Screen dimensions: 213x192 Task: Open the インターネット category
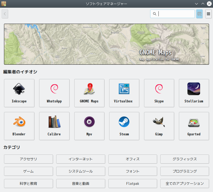[x=81, y=159]
